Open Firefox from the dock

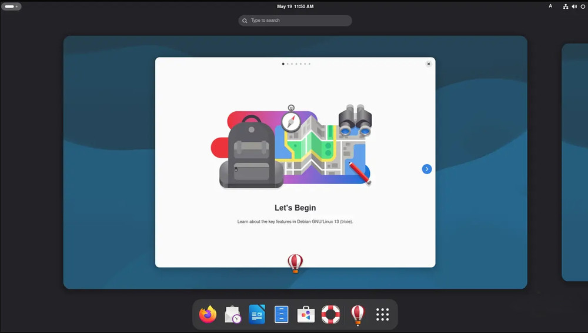[208, 314]
